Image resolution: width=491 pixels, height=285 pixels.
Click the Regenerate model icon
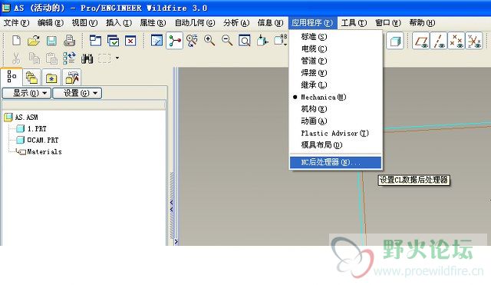pos(69,58)
